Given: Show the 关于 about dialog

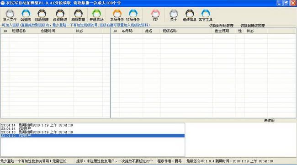Looking at the screenshot, I should [174, 16].
